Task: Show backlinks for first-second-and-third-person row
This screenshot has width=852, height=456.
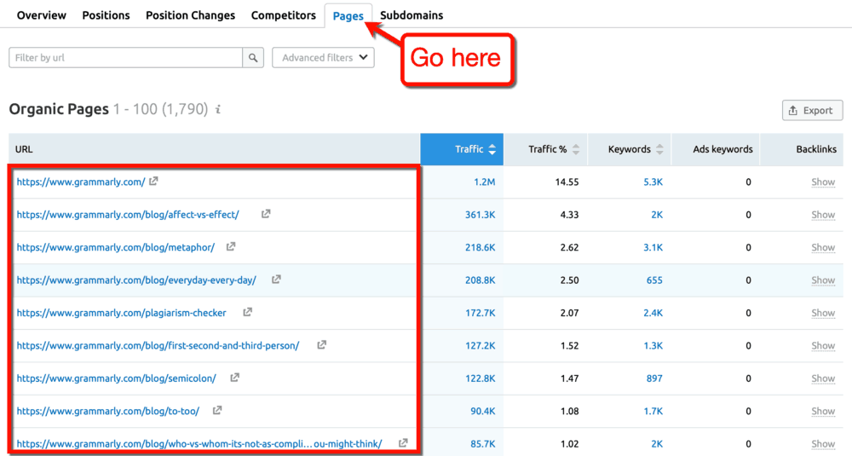Action: 823,345
